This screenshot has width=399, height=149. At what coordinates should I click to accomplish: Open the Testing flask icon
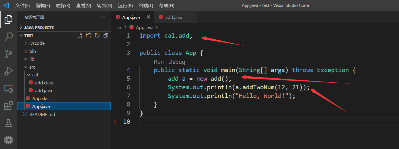(x=9, y=123)
